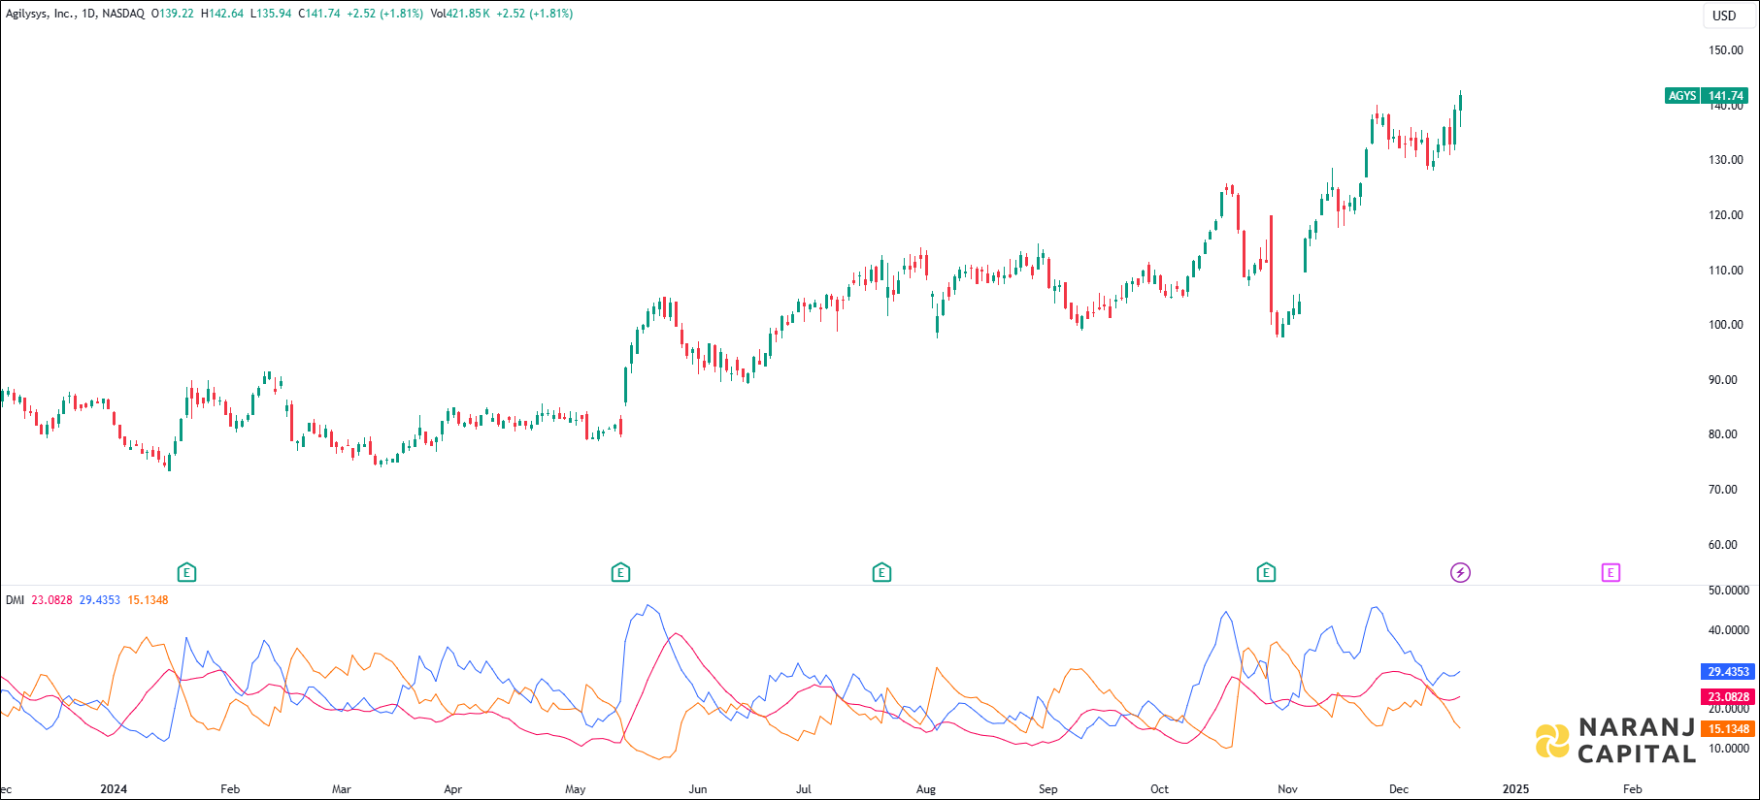Viewport: 1760px width, 800px height.
Task: Click the Jul label on time axis
Action: coord(804,789)
